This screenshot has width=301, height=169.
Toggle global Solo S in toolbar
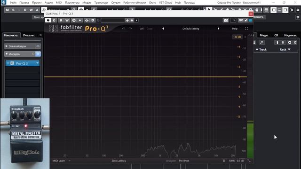[x=13, y=10]
